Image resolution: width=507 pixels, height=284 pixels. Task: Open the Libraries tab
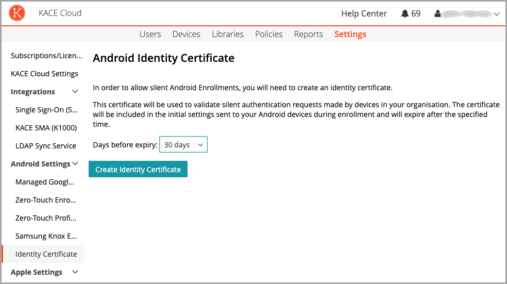(x=227, y=34)
